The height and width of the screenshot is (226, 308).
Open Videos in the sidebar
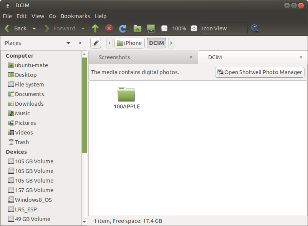coord(20,133)
